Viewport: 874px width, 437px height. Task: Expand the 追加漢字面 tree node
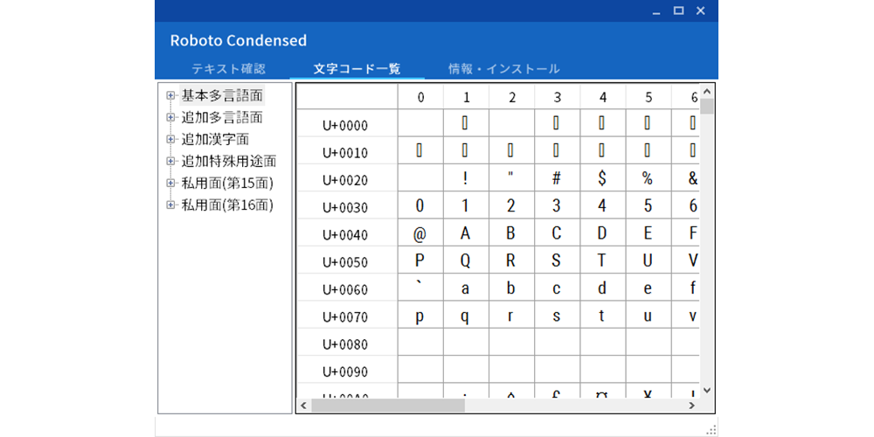(x=170, y=139)
